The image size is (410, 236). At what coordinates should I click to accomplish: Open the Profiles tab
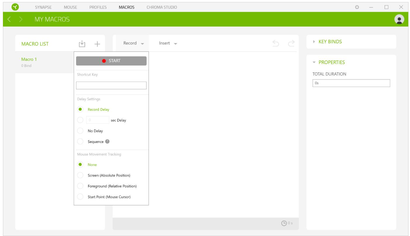[x=98, y=7]
